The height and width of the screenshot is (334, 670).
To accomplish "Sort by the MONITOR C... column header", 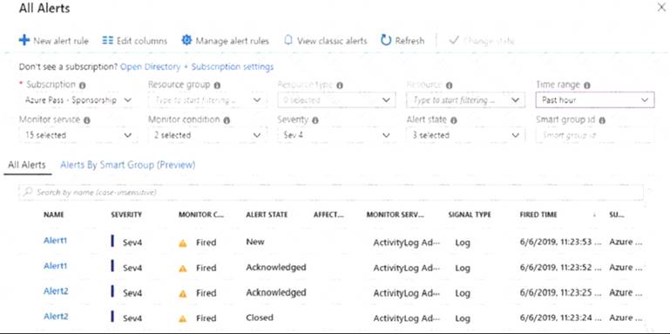I will [201, 215].
